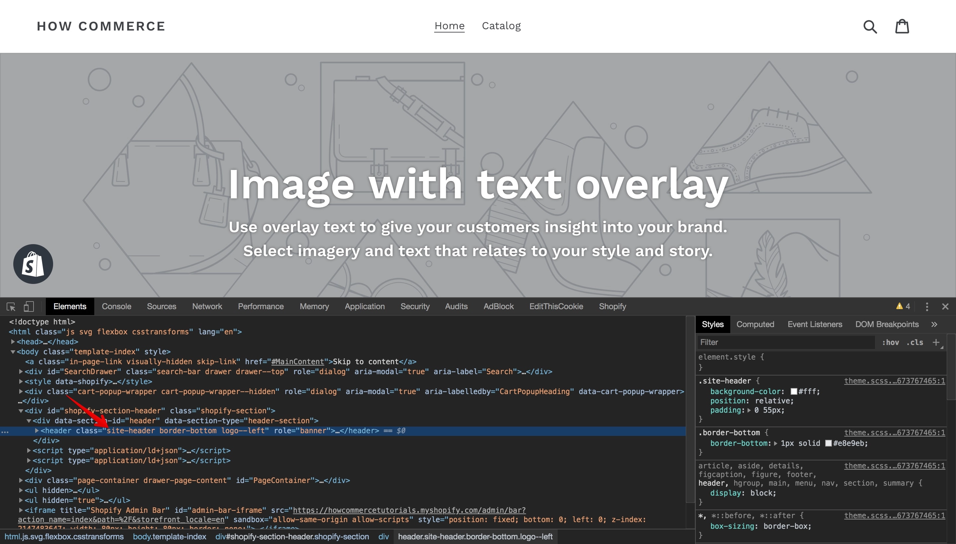Screen dimensions: 956x544
Task: Expand the cart-popup-wrapper div node
Action: coord(21,391)
